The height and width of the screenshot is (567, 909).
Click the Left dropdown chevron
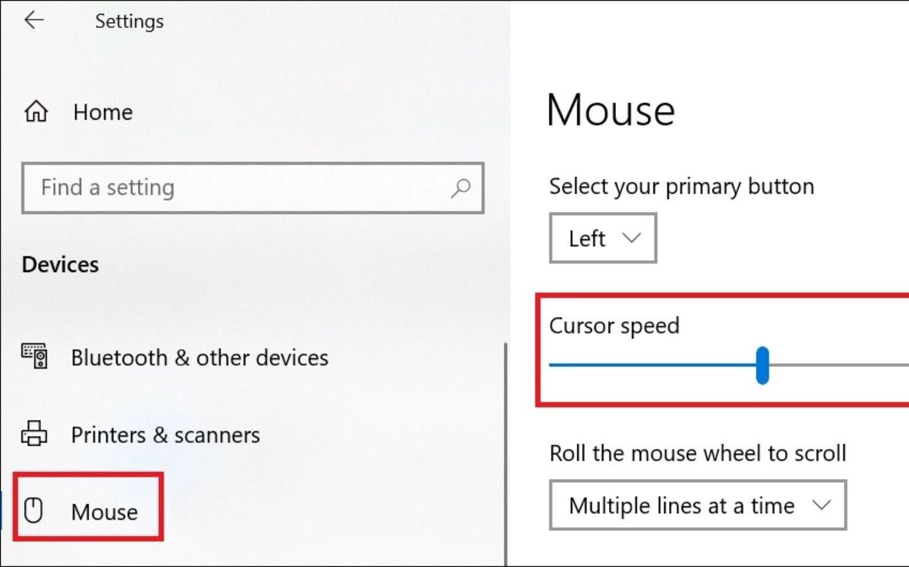point(631,239)
